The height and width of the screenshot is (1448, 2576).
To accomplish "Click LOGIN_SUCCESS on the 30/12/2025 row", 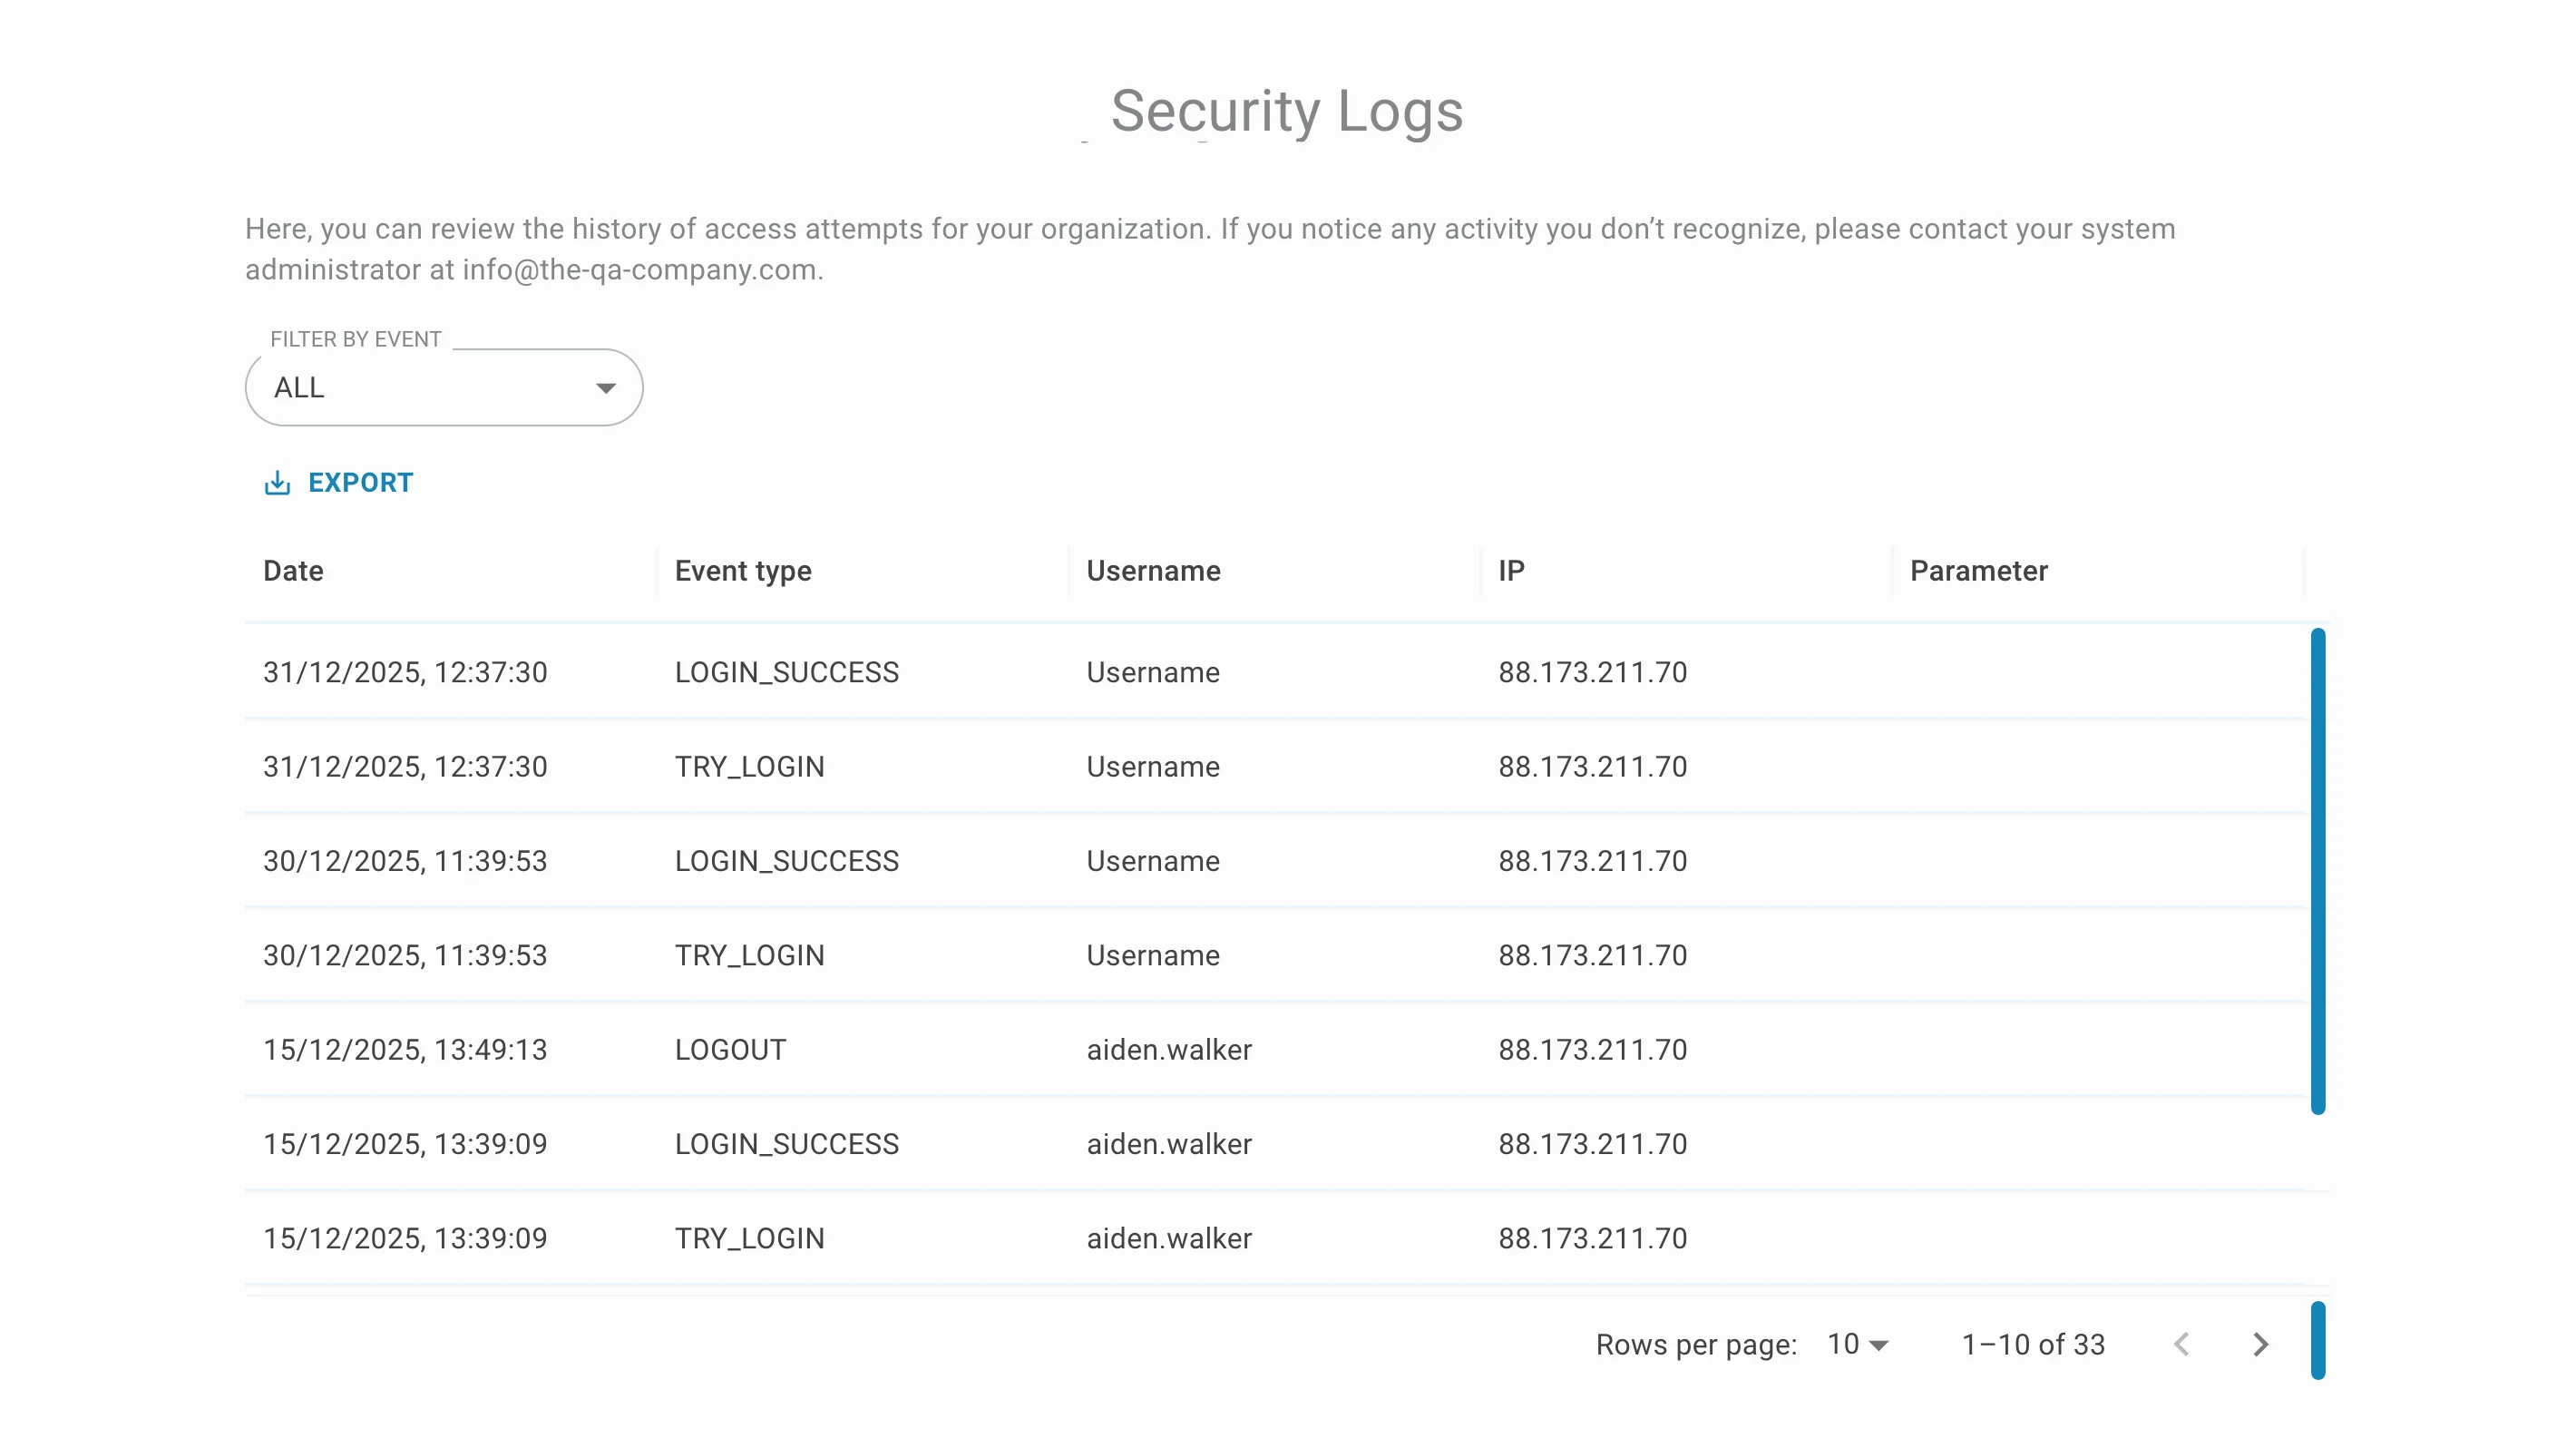I will (787, 861).
